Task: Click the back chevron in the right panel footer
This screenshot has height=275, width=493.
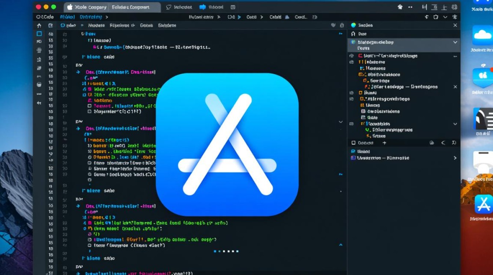Action: click(443, 143)
